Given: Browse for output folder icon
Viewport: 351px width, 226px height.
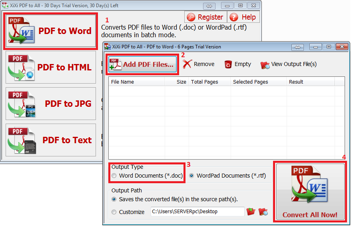Looking at the screenshot, I should point(251,212).
